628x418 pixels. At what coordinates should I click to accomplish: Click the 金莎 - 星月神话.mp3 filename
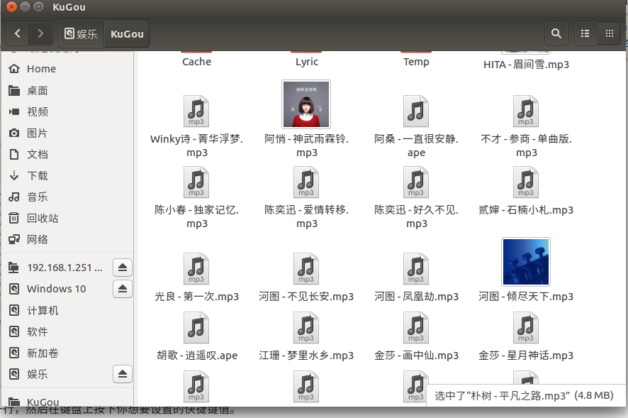tap(526, 356)
